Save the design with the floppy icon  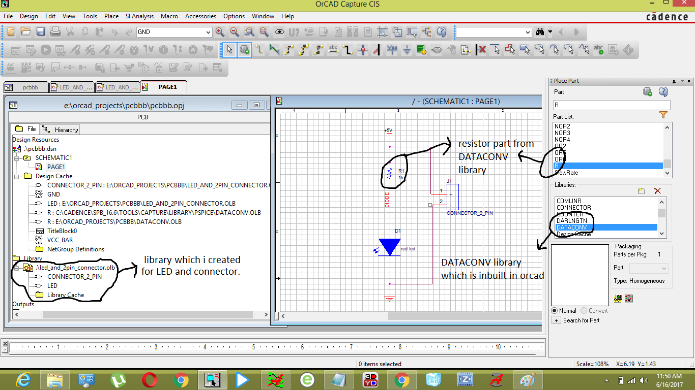point(41,32)
